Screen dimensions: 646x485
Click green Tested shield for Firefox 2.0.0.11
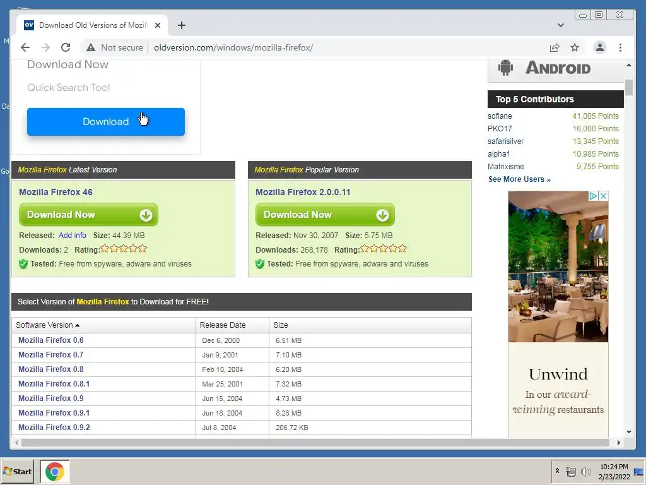click(260, 264)
